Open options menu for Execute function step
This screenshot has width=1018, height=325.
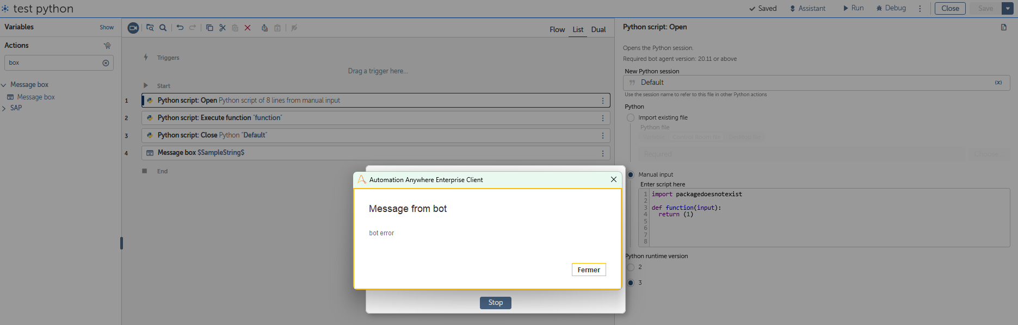click(x=603, y=118)
